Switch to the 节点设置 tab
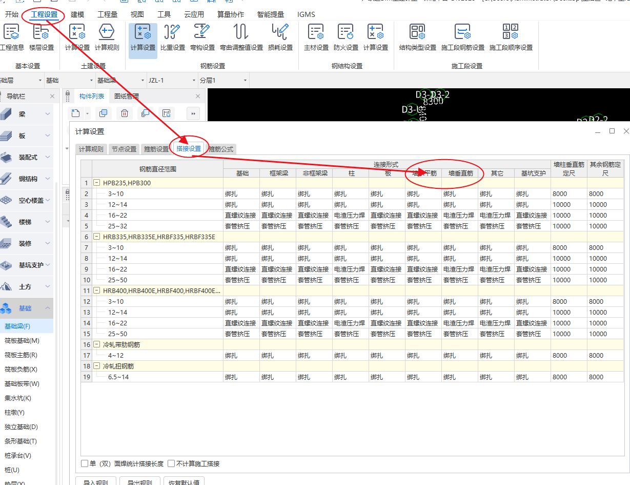The image size is (630, 485). [x=124, y=149]
